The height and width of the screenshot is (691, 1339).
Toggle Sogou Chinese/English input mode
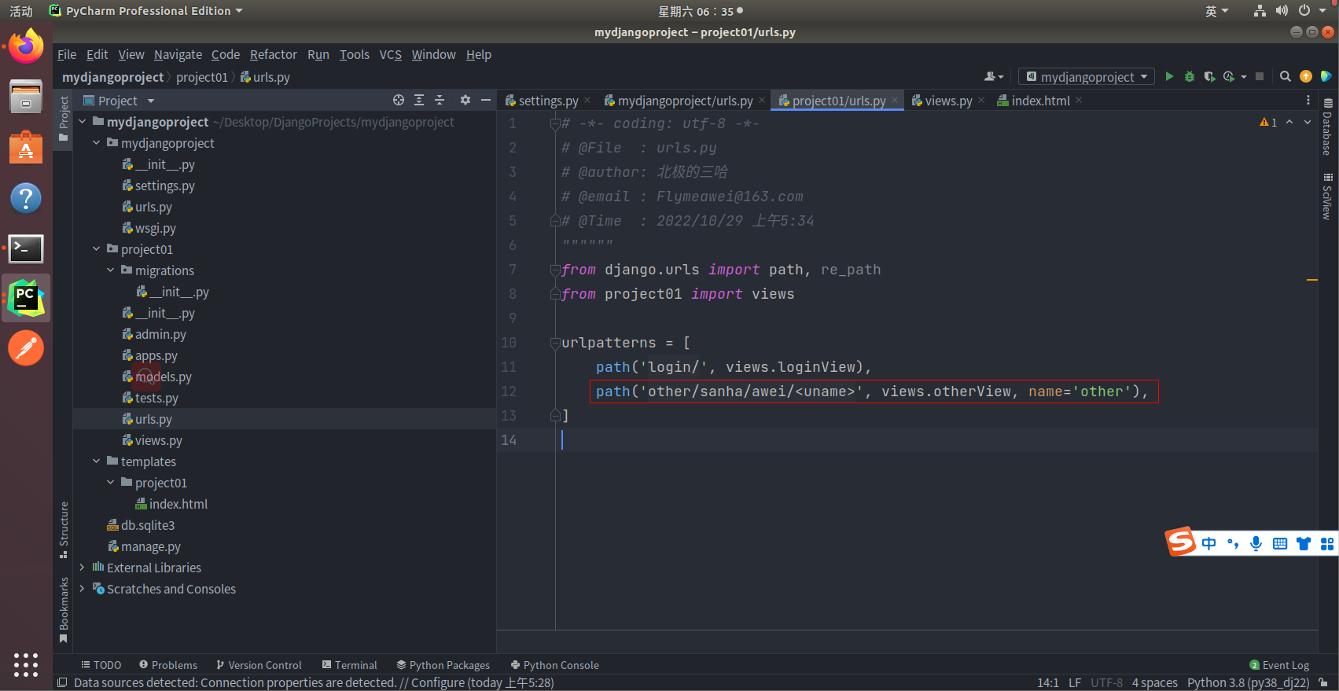(1209, 543)
